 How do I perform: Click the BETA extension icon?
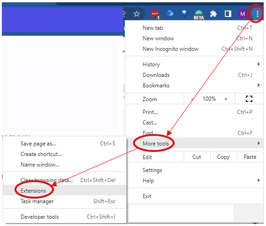pyautogui.click(x=199, y=15)
